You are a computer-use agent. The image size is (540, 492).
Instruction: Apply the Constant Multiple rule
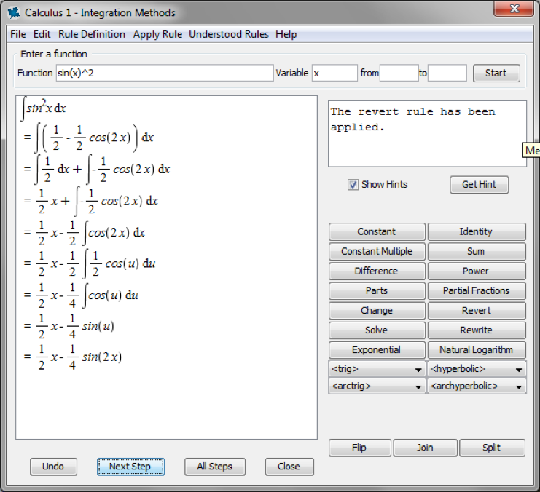tap(377, 252)
